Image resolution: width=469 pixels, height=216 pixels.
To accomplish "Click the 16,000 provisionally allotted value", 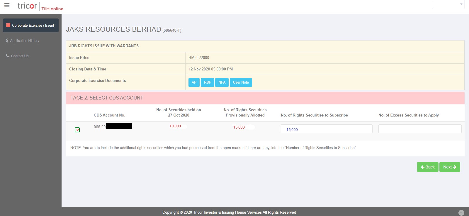I will [x=239, y=127].
